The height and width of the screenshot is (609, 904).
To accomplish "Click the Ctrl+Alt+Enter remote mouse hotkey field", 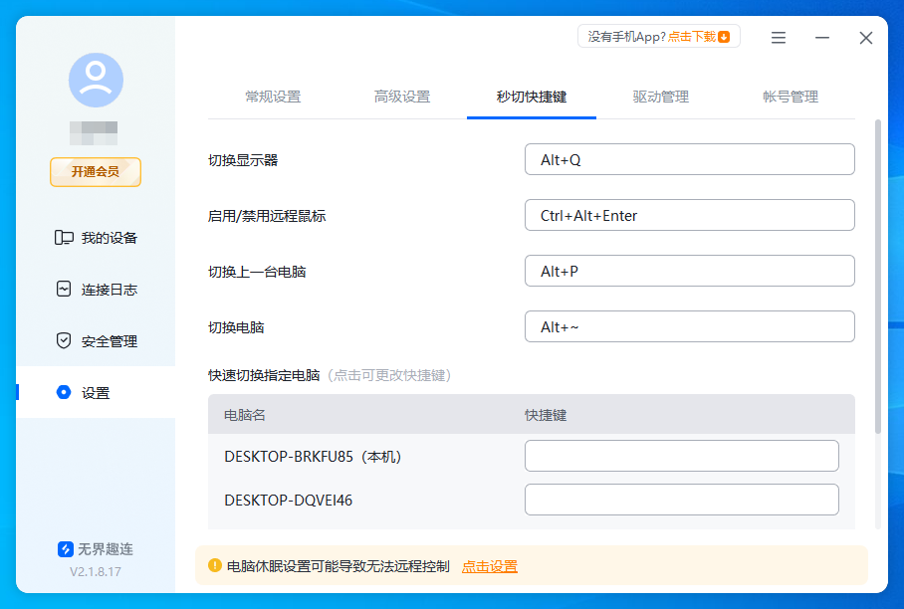I will point(689,215).
